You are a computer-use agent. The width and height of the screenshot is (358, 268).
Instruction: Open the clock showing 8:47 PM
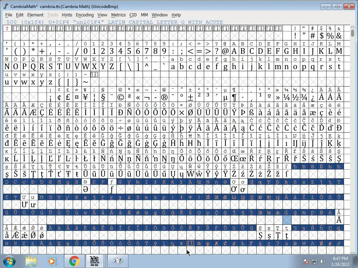pyautogui.click(x=340, y=261)
